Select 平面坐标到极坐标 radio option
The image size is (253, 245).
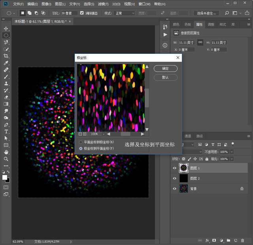click(81, 142)
